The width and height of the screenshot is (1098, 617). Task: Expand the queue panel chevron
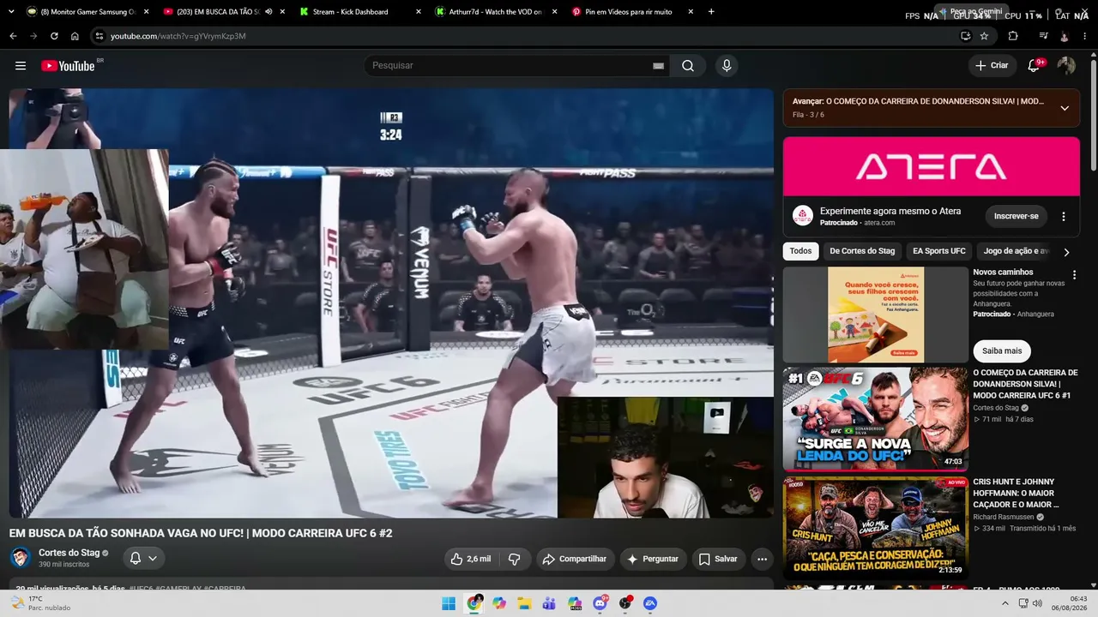(x=1065, y=108)
